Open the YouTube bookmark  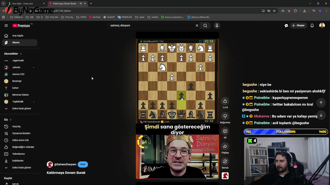pyautogui.click(x=95, y=17)
